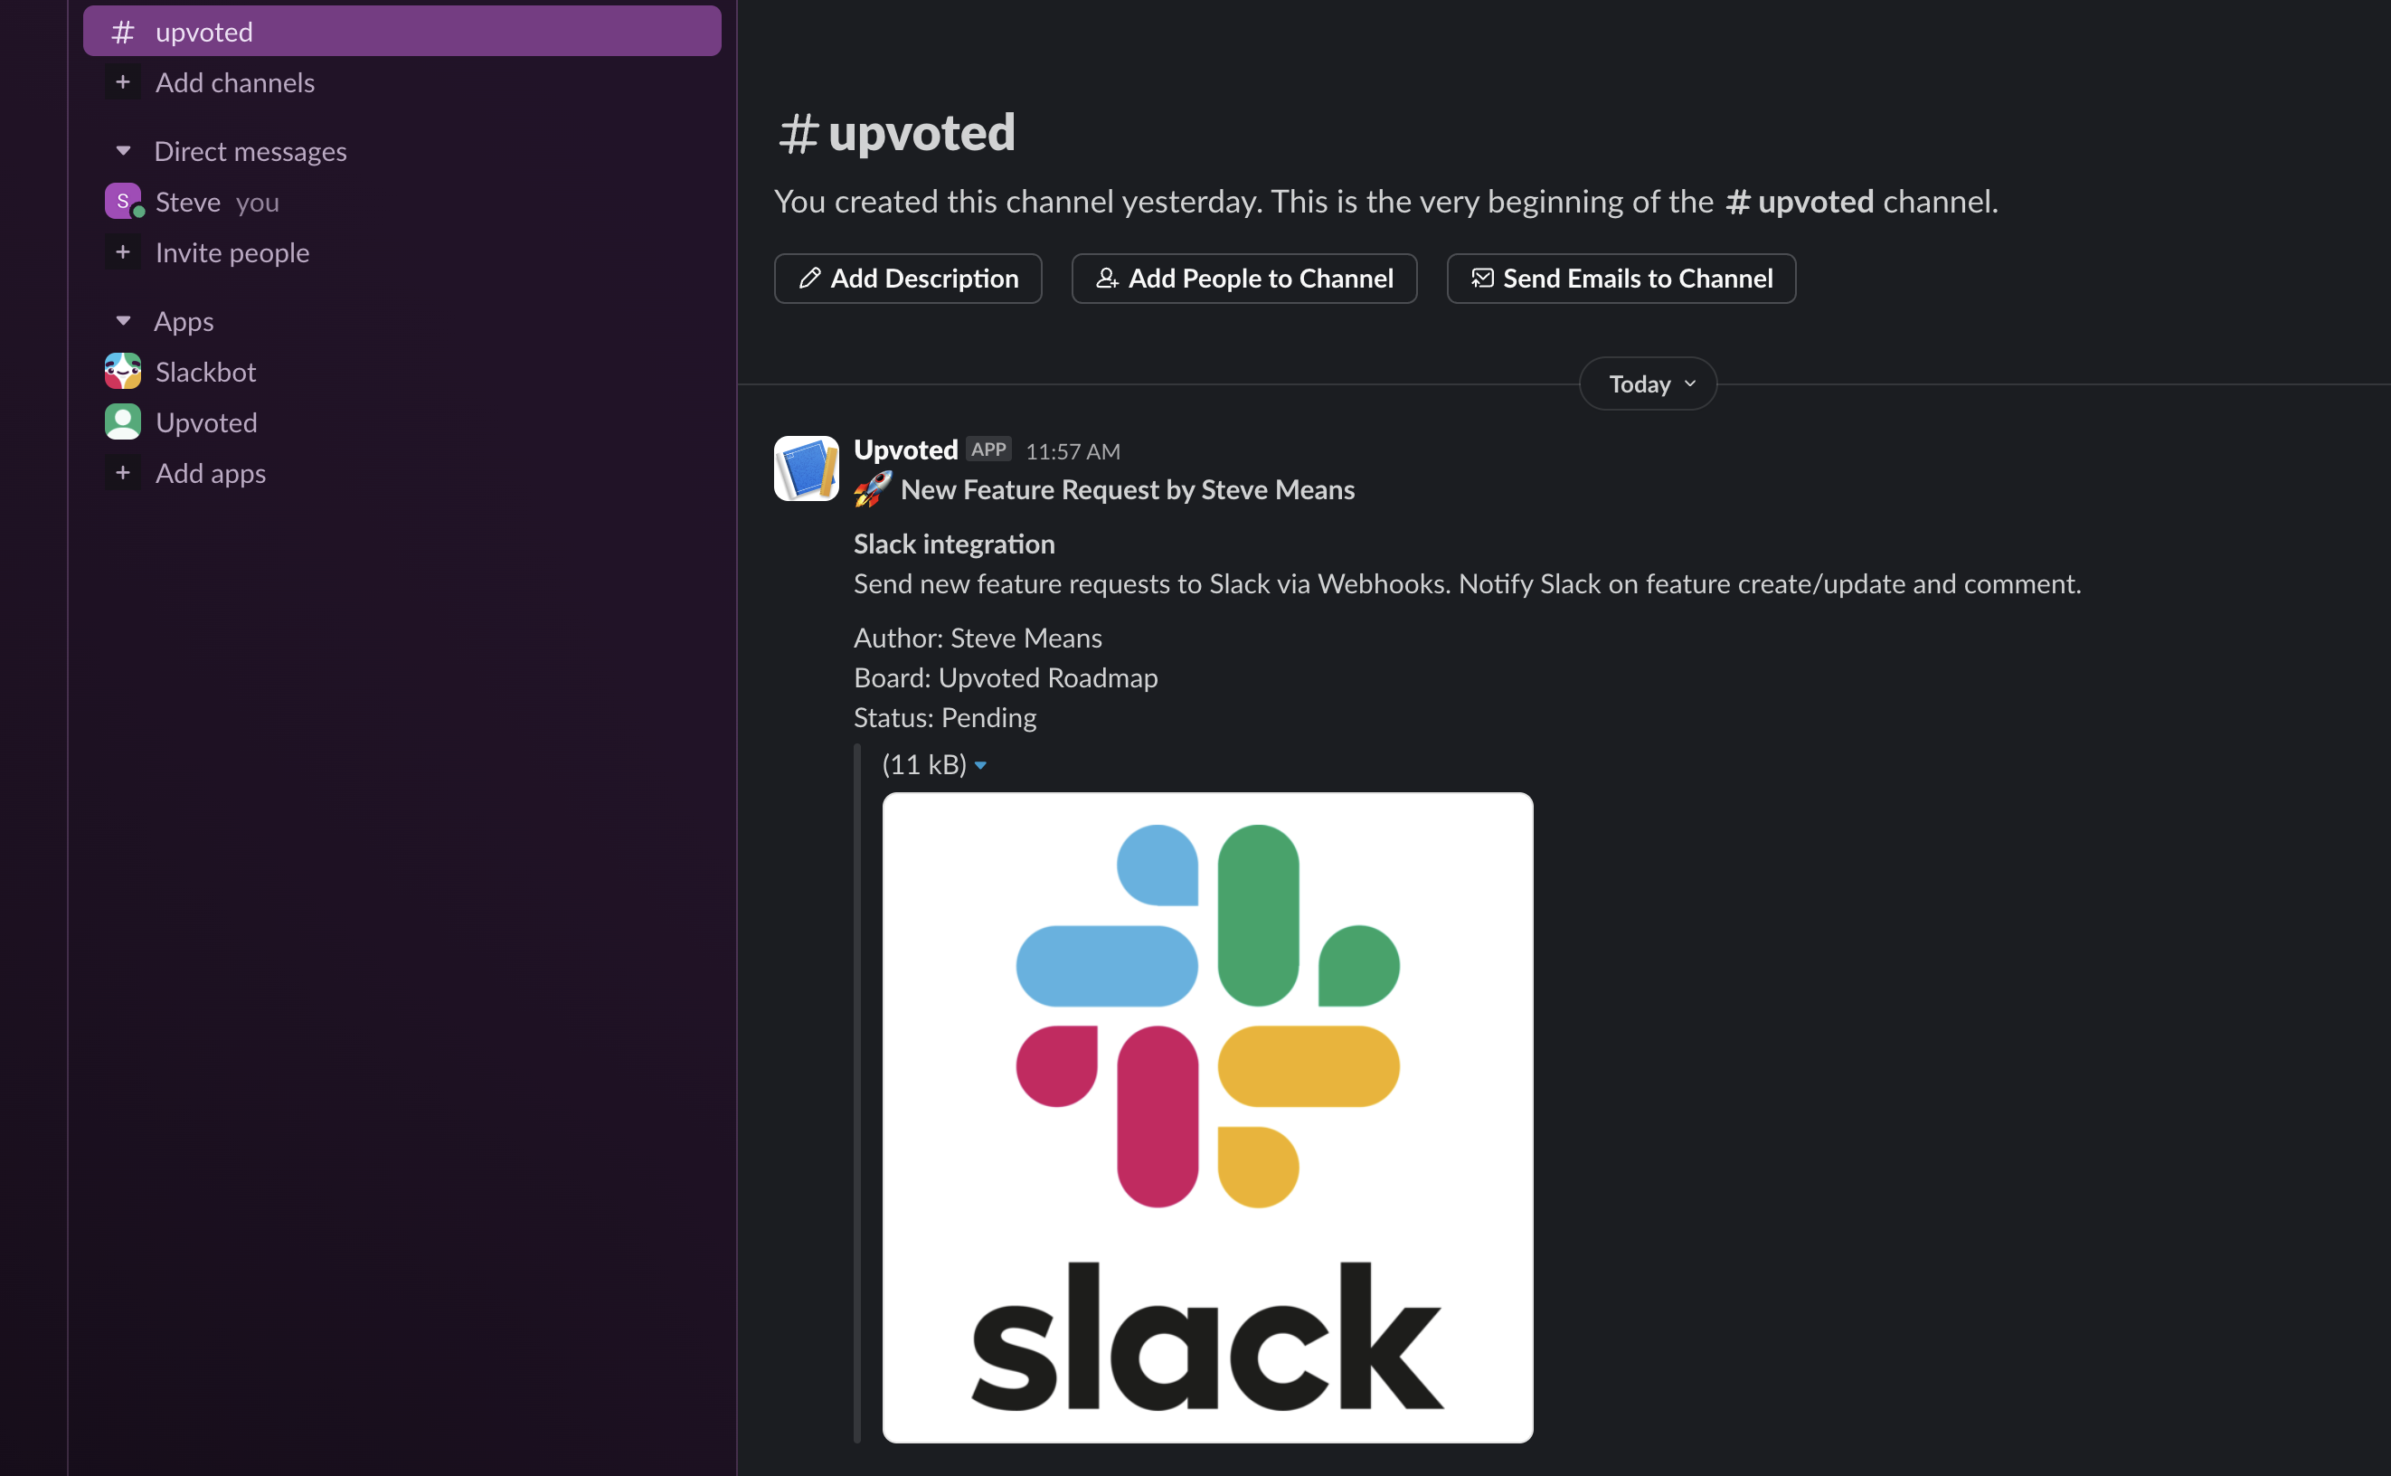Viewport: 2391px width, 1476px height.
Task: Click New Feature Request by Steve Means text
Action: (1127, 490)
